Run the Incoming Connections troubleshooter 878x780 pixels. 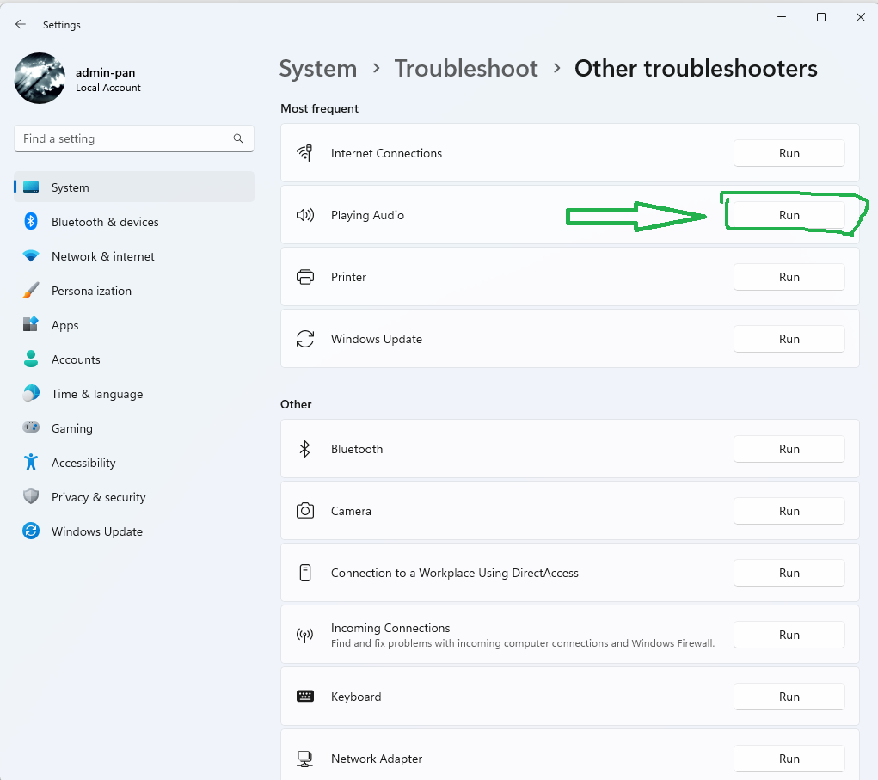click(789, 635)
